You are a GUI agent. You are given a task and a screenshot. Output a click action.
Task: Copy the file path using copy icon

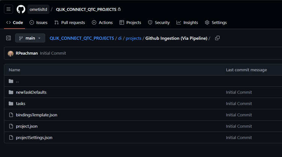coord(217,38)
